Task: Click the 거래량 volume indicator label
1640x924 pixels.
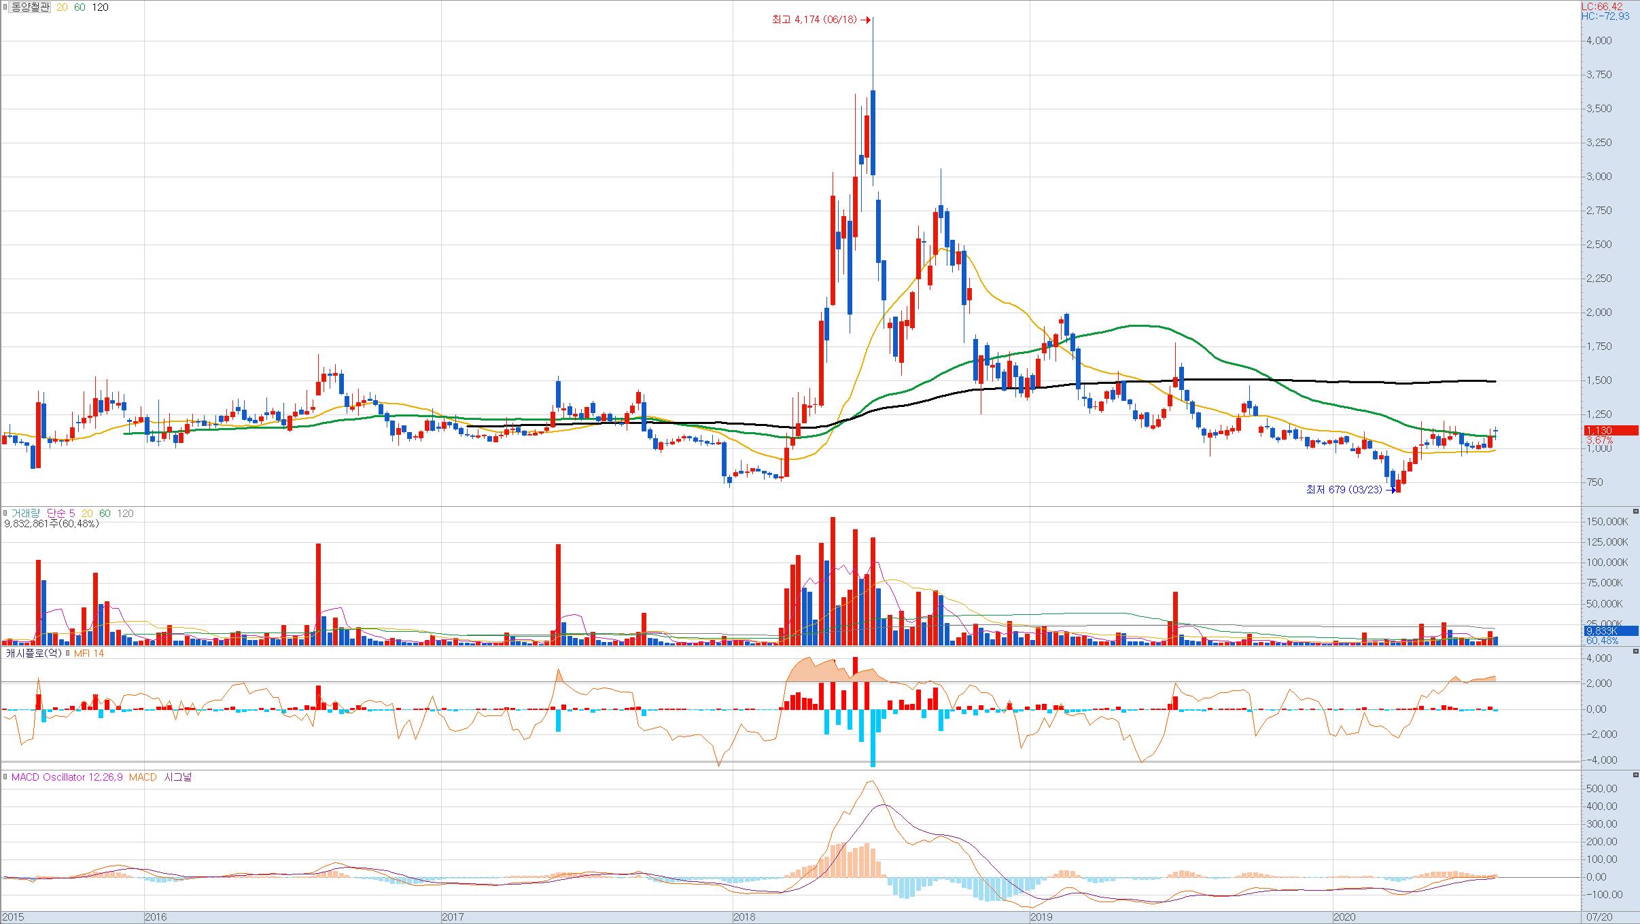Action: 26,514
